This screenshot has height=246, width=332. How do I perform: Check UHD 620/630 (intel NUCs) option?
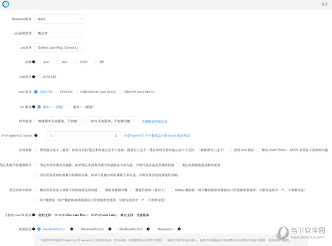pyautogui.click(x=76, y=92)
